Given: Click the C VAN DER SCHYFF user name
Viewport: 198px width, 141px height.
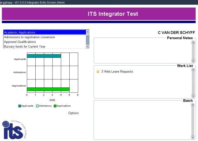Looking at the screenshot, I should (176, 33).
